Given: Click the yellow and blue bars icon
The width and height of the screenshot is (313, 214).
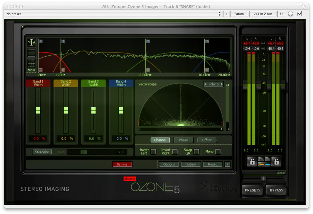Looking at the screenshot, I should [264, 164].
